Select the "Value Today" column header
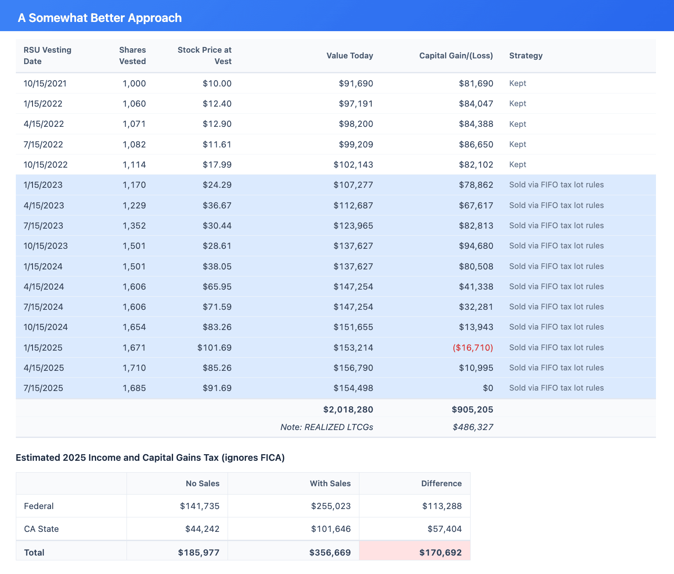Image resolution: width=674 pixels, height=574 pixels. 349,56
